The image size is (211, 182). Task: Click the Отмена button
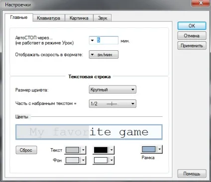192,36
